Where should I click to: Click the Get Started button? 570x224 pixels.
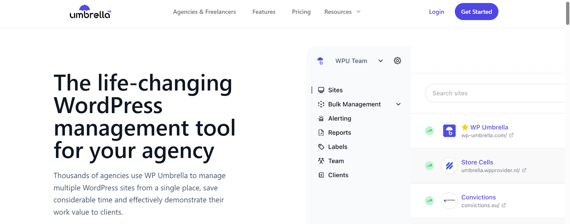click(476, 12)
